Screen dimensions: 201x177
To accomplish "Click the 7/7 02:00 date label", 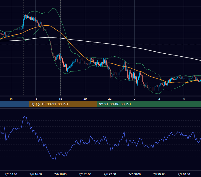I will click(x=159, y=174).
